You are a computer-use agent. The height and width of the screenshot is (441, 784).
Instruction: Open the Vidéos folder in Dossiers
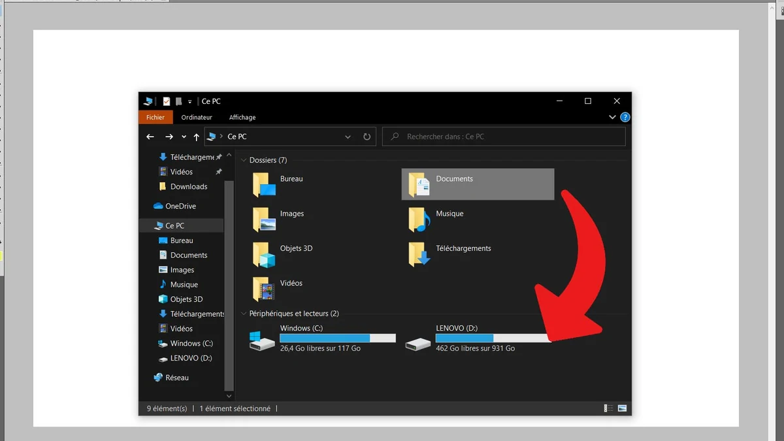point(265,289)
